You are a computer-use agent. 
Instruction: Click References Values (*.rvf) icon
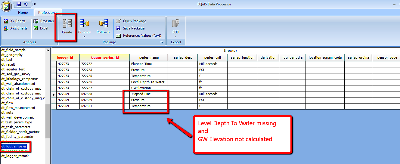click(x=118, y=36)
